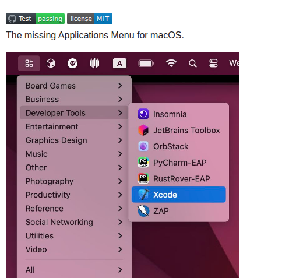Open the Control Center toggles icon
This screenshot has height=278, width=296.
tap(213, 64)
